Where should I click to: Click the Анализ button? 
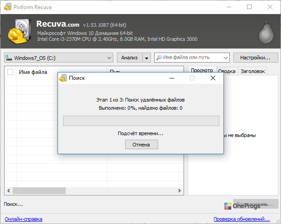tap(130, 58)
